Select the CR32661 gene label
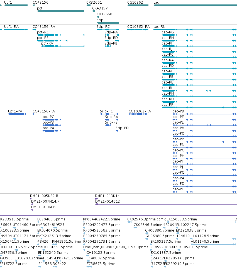Screen dimensions: 237x268 [94, 3]
